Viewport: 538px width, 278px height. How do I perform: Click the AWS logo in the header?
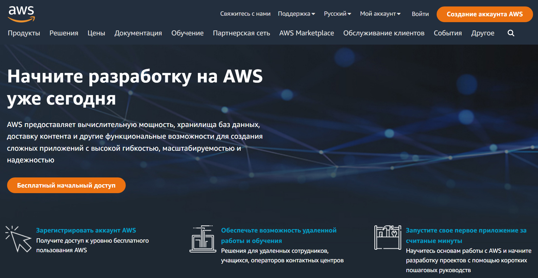(21, 14)
